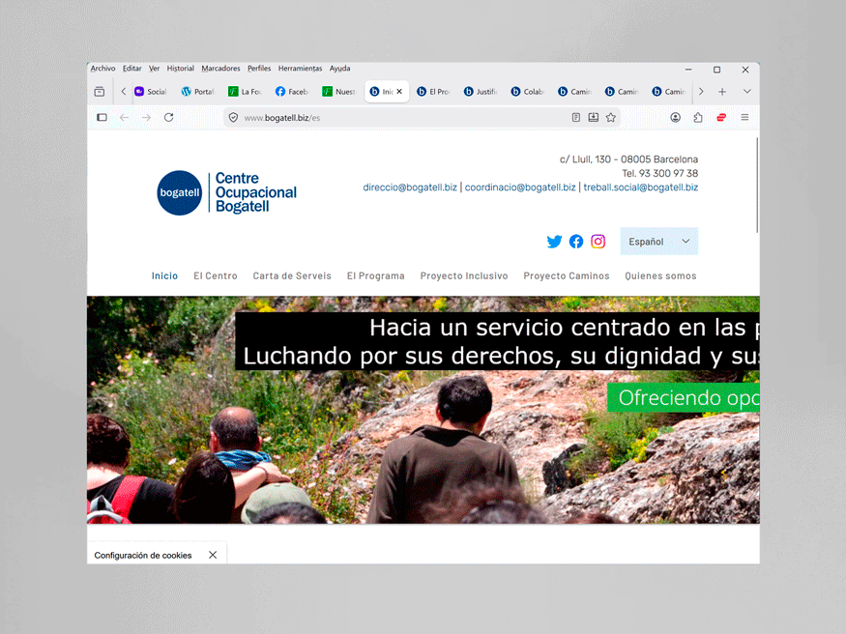The width and height of the screenshot is (846, 634).
Task: Open a new tab with the plus button
Action: point(722,92)
